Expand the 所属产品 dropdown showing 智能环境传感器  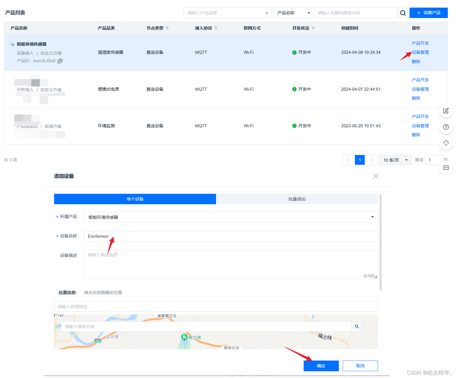tap(231, 217)
